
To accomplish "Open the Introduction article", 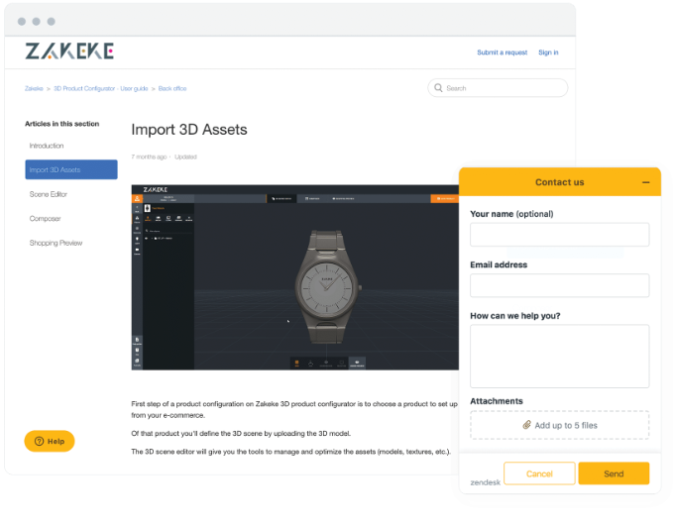I will pyautogui.click(x=47, y=146).
